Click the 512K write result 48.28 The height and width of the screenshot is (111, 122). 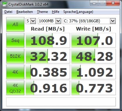(94, 56)
